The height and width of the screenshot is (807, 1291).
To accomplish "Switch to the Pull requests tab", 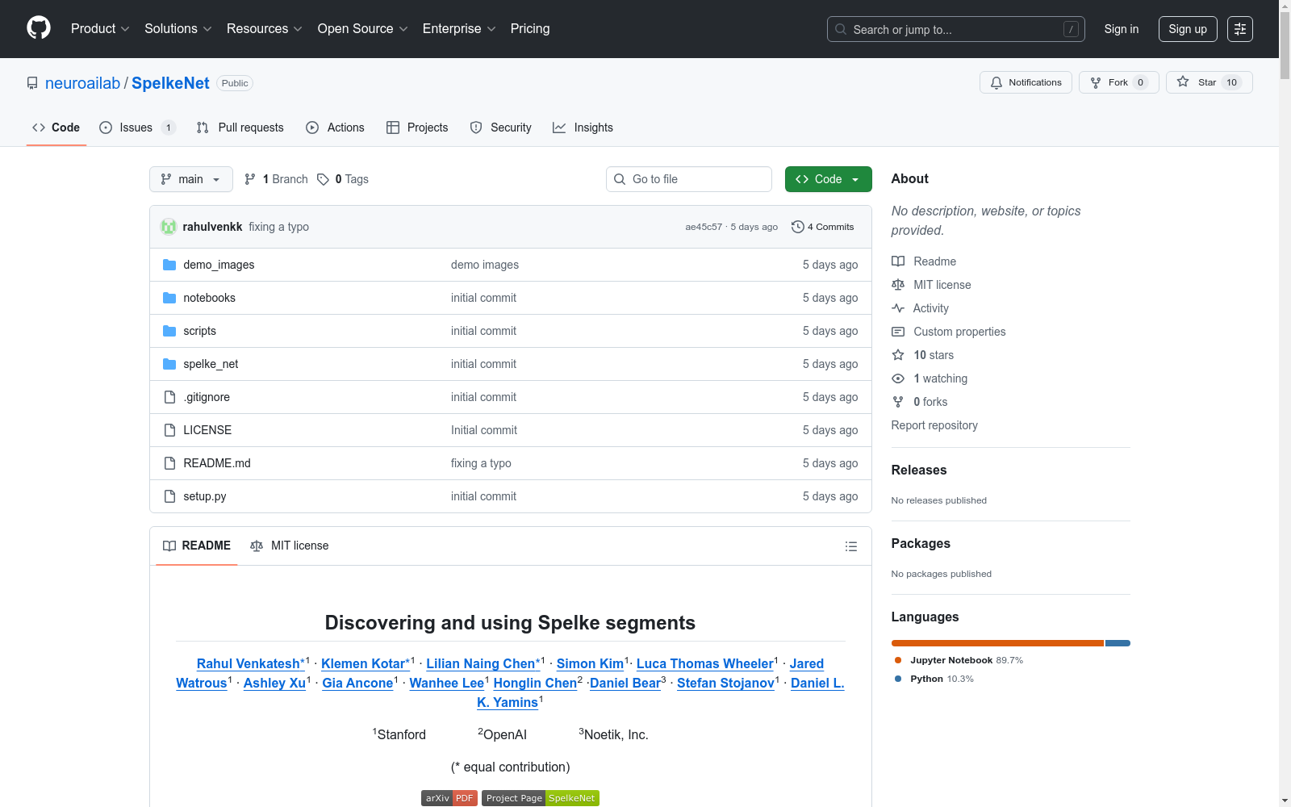I will tap(240, 128).
